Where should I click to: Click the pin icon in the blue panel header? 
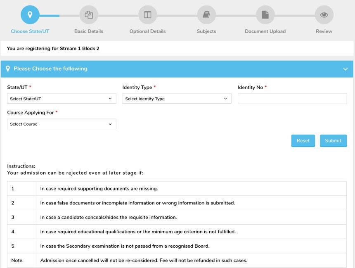pos(8,69)
